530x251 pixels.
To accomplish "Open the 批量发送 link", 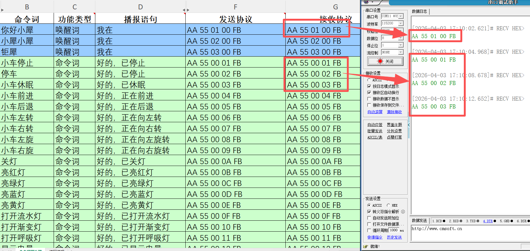I will click(x=375, y=131).
